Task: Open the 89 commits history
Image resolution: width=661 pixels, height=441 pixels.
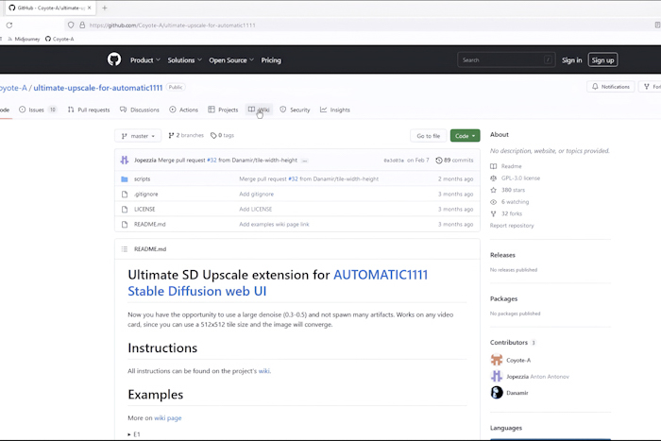Action: [x=454, y=161]
